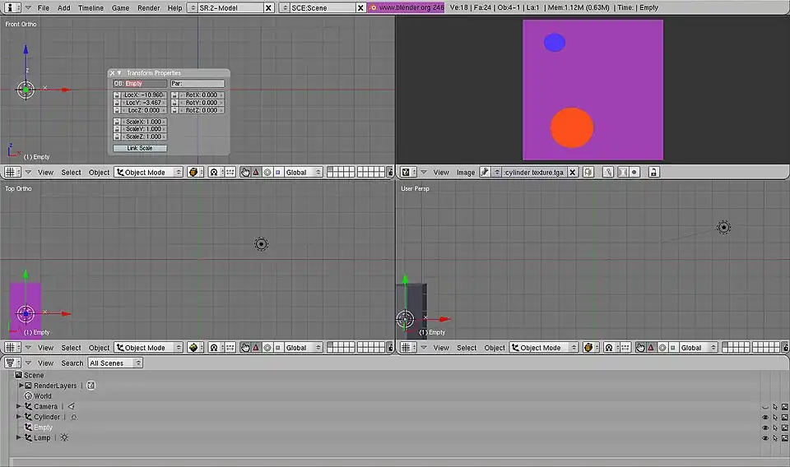
Task: Toggle visibility eye for Cylinder in outliner
Action: [765, 418]
